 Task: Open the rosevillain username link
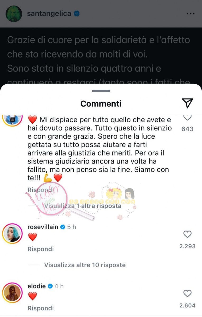[43, 227]
